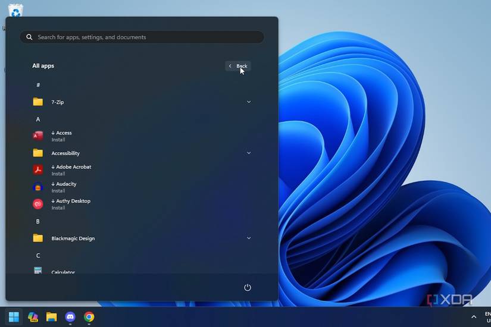Image resolution: width=491 pixels, height=327 pixels.
Task: Open Google Chrome from the taskbar
Action: coord(89,317)
